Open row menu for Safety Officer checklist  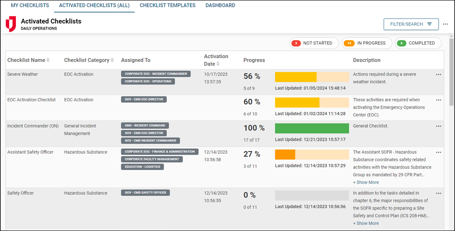click(438, 193)
